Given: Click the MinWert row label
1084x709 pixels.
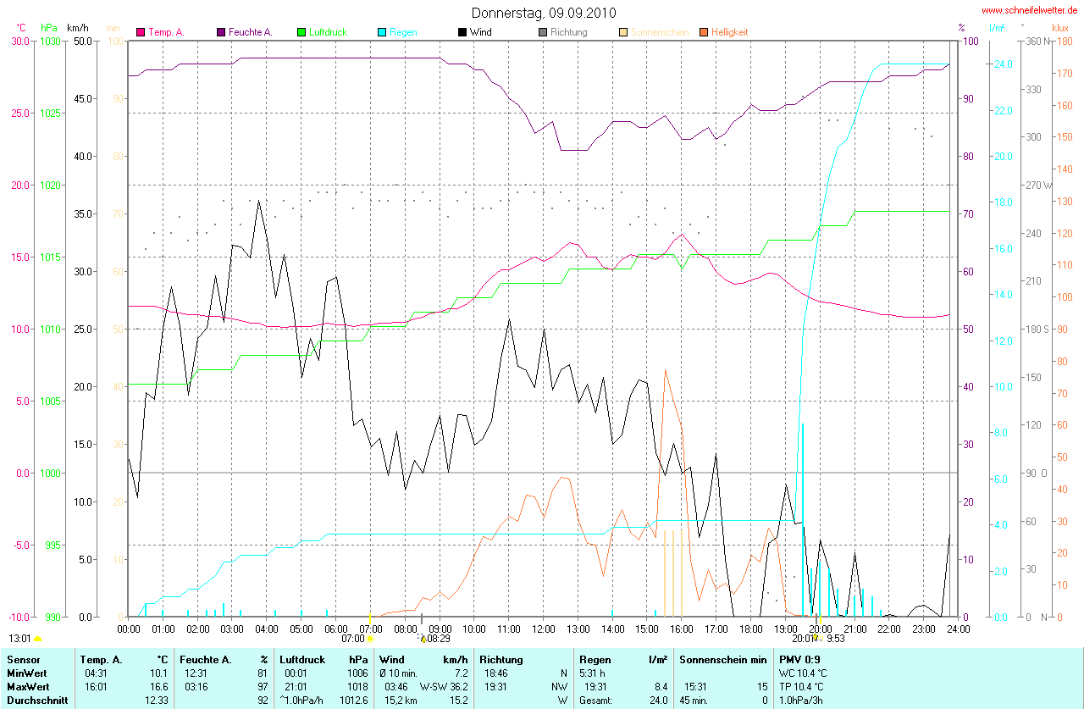Looking at the screenshot, I should 26,673.
